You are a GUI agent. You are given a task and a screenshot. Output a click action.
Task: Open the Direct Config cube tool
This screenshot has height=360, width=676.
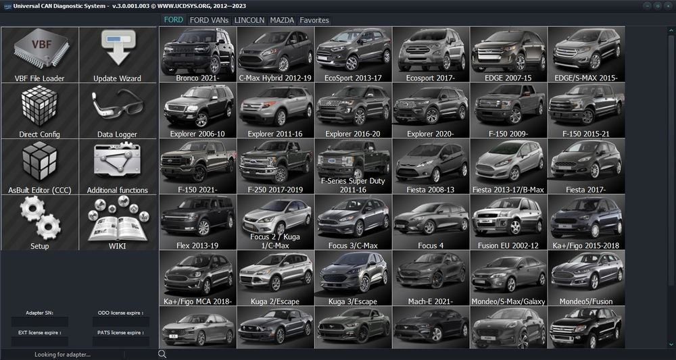coord(40,111)
